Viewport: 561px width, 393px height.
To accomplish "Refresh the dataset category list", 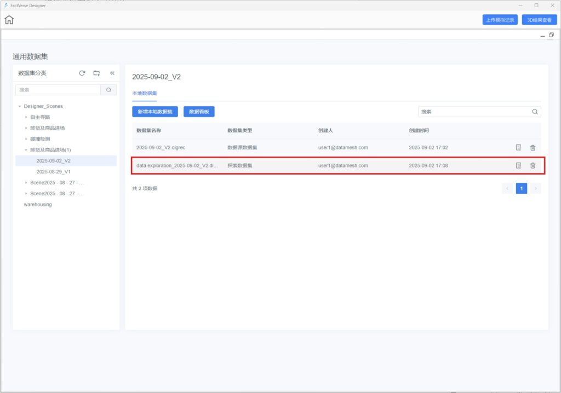I will coord(82,73).
